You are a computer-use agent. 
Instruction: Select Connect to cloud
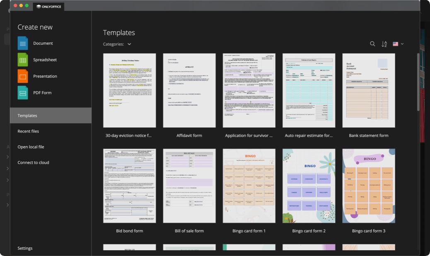[34, 163]
